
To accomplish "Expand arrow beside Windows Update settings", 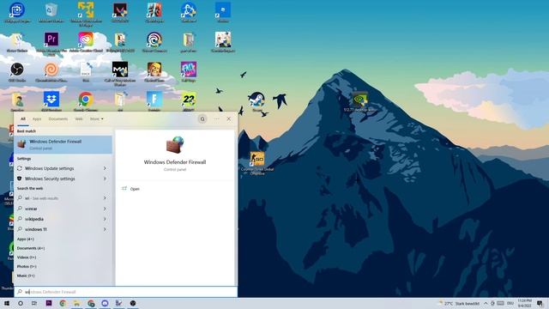I will coord(105,168).
